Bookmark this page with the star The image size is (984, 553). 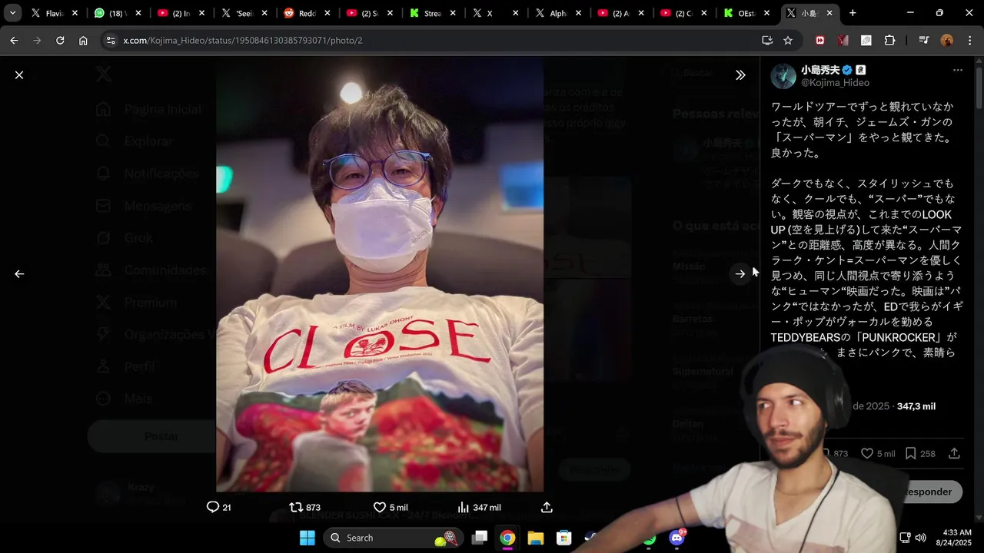pos(788,40)
